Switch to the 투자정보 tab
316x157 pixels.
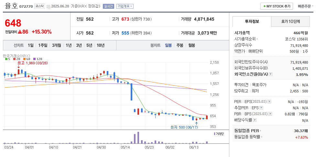pyautogui.click(x=252, y=21)
